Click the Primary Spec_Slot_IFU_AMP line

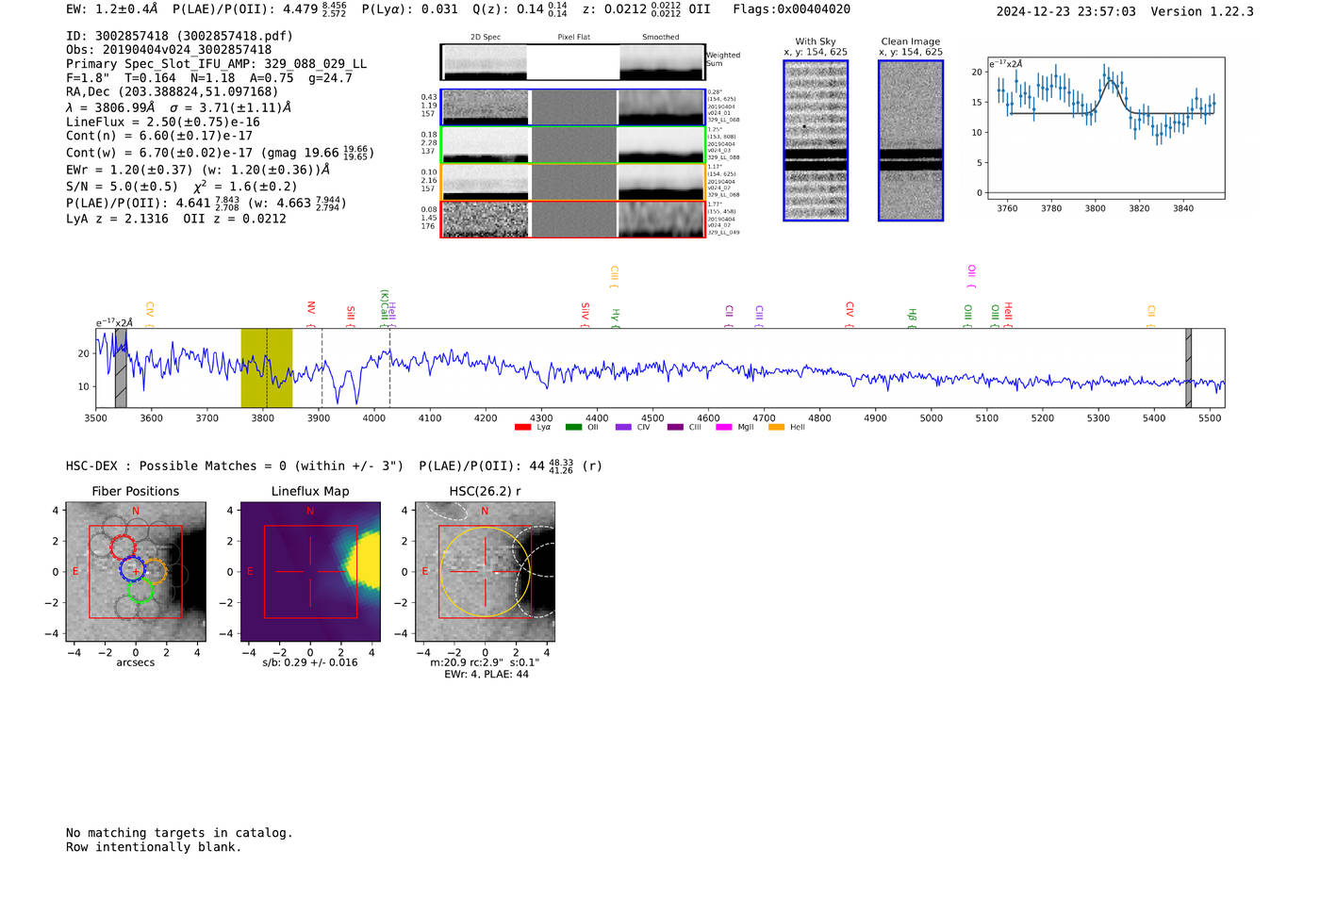216,64
